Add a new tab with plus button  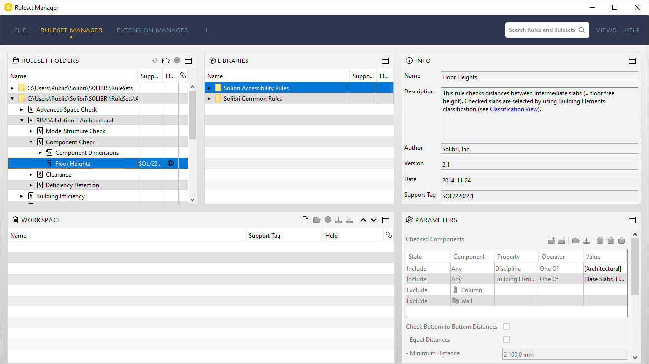(206, 30)
